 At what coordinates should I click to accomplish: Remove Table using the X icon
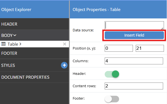point(65,44)
